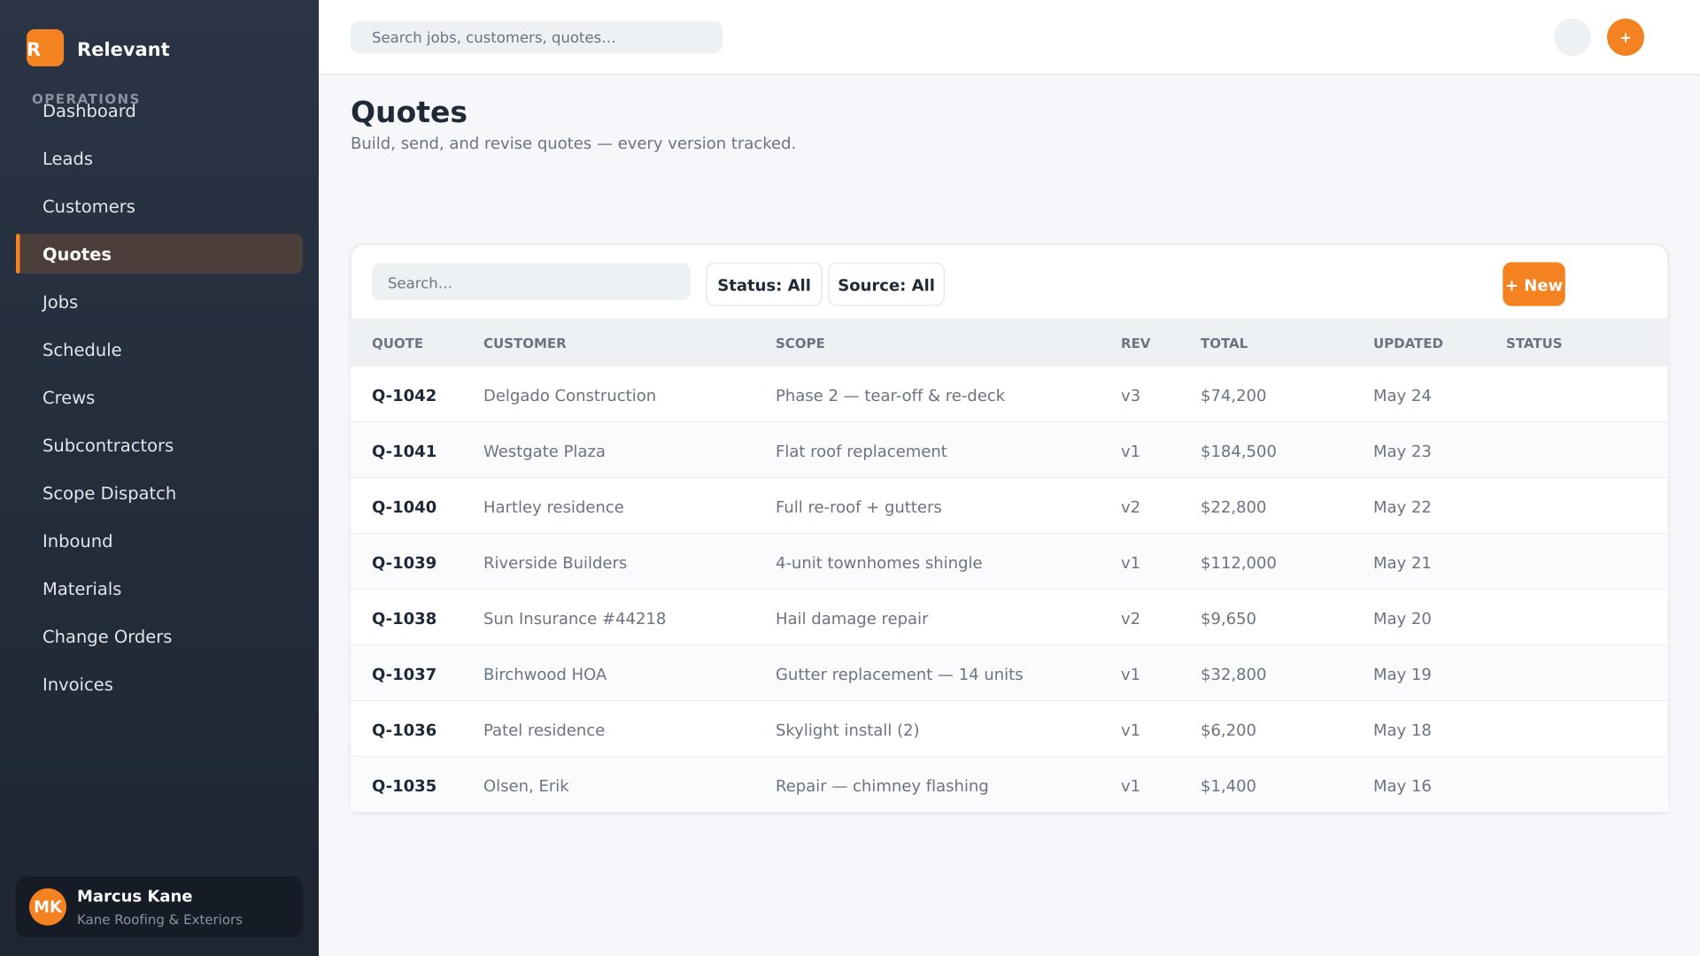
Task: Open quote Q-1042
Action: pyautogui.click(x=404, y=396)
